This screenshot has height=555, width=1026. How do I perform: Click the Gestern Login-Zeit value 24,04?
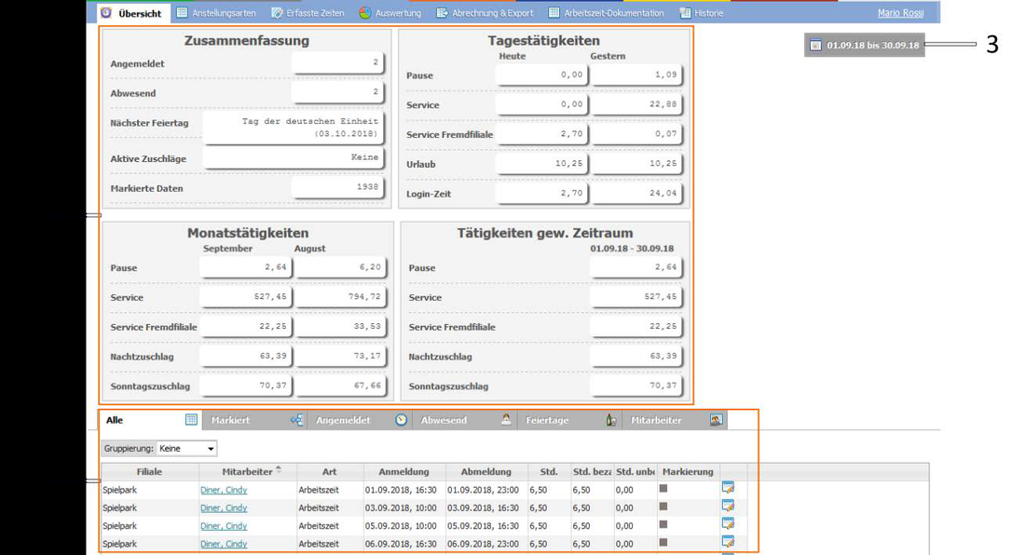(636, 193)
